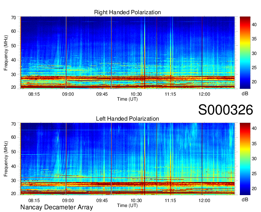The width and height of the screenshot is (261, 212).
Task: Click the Nancay Decameter Array caption
Action: click(x=56, y=207)
